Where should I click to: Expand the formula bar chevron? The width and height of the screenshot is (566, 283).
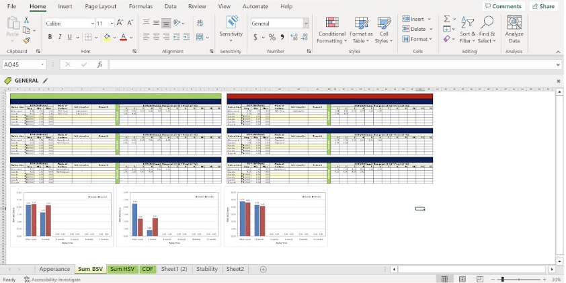(559, 65)
